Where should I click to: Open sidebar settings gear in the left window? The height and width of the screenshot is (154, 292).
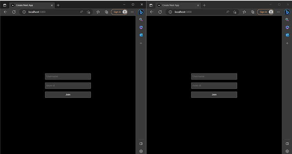point(141,151)
